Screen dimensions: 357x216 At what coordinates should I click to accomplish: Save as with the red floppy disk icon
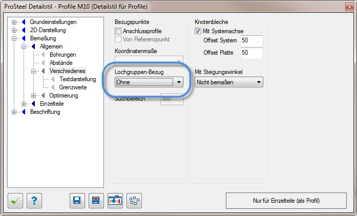(96, 201)
